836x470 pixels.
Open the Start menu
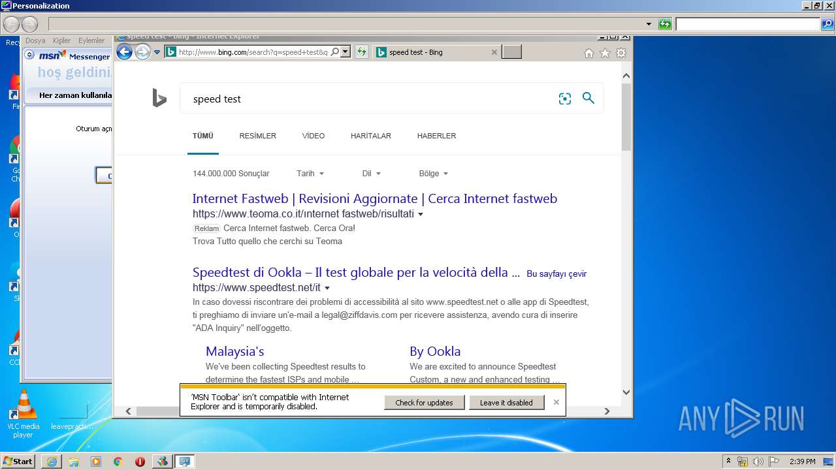18,461
